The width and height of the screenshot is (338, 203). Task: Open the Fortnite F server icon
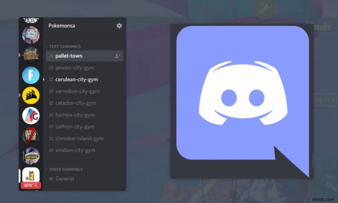click(x=31, y=75)
